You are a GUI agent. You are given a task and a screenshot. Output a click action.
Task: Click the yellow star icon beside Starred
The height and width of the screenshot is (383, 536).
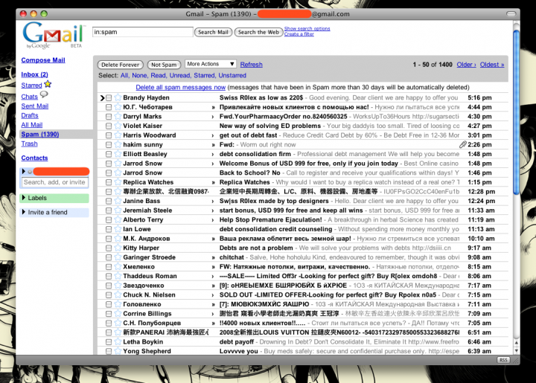[48, 84]
